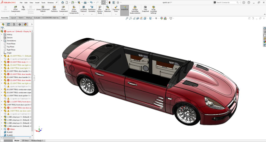Click Zoom to Fit magnifier icon
266x142 pixels.
[x=127, y=18]
